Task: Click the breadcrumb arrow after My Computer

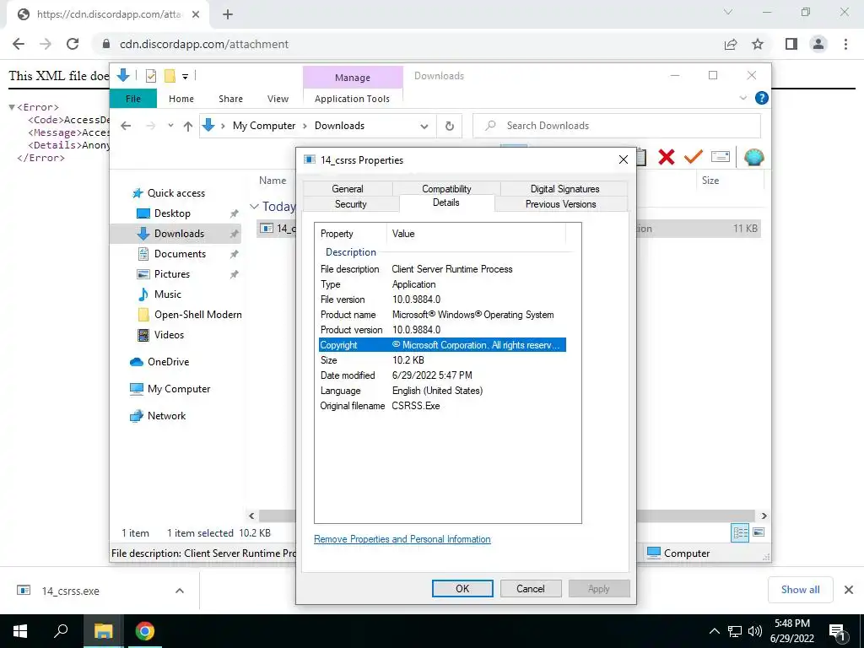Action: pyautogui.click(x=305, y=127)
